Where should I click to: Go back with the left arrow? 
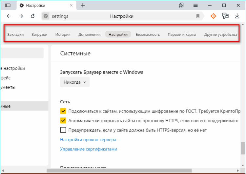[9, 16]
